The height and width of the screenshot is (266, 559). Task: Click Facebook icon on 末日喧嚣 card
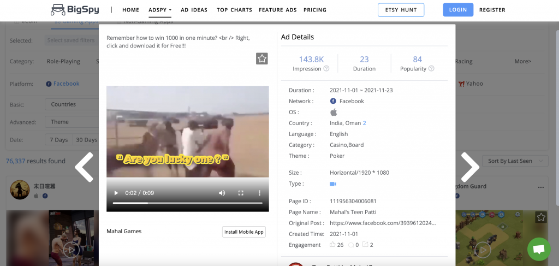(45, 196)
